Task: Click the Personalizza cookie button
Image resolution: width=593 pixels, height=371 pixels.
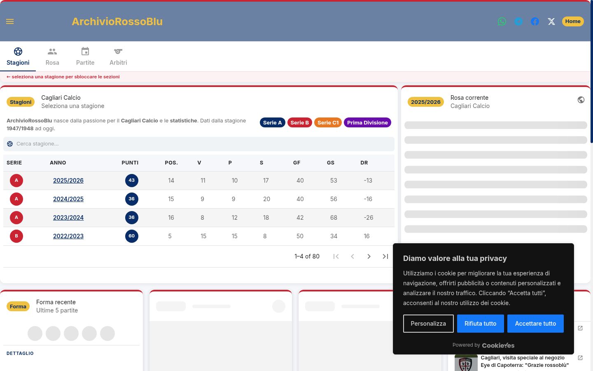Action: tap(428, 324)
